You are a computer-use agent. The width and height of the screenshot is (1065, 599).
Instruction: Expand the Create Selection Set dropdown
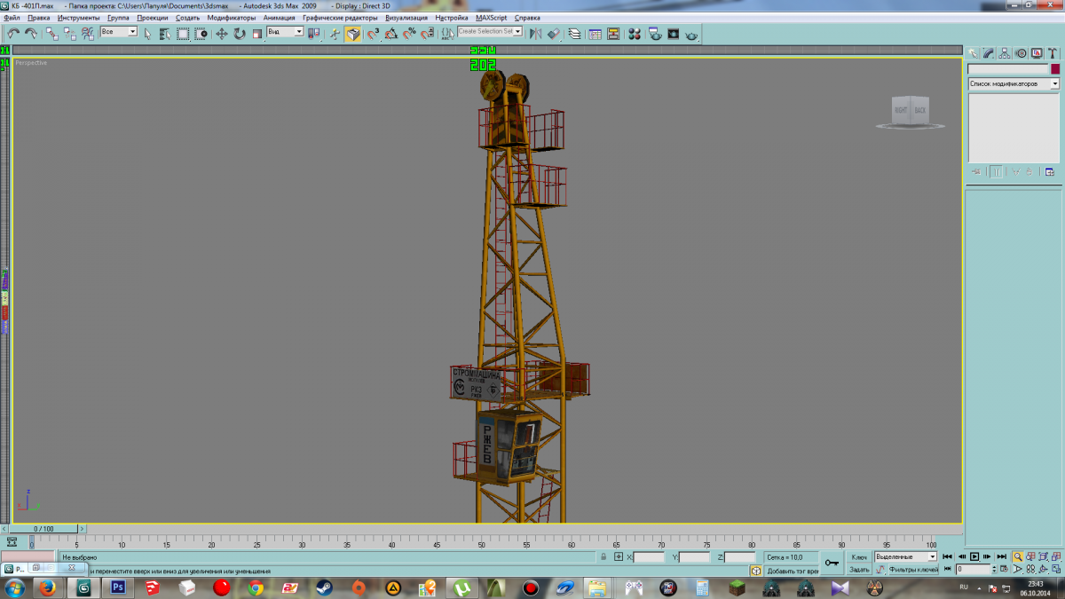[x=517, y=32]
